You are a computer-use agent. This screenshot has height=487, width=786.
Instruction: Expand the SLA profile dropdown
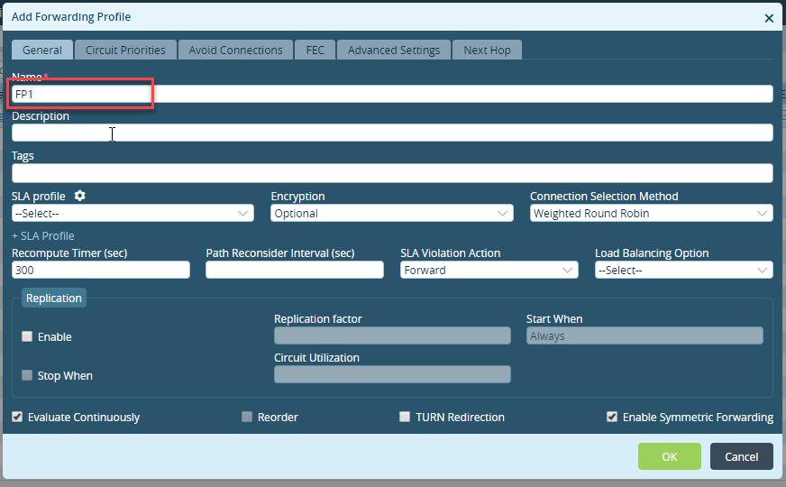click(x=133, y=213)
